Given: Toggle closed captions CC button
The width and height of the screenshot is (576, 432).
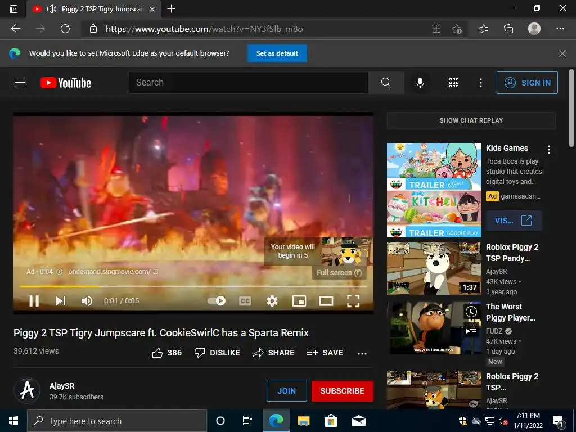Looking at the screenshot, I should (x=245, y=301).
